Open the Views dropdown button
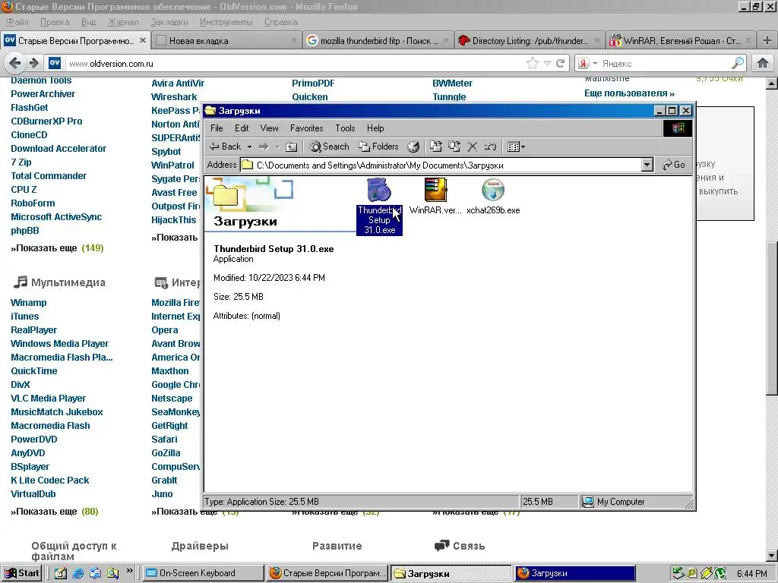 [x=516, y=147]
